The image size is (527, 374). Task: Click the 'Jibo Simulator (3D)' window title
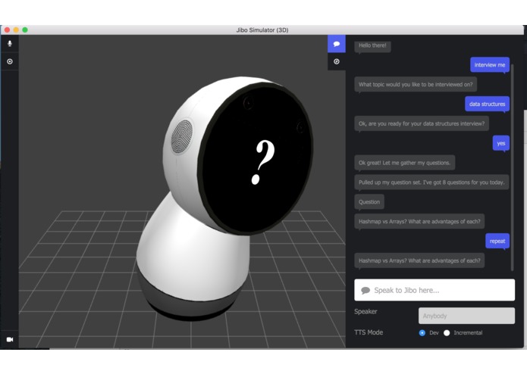(x=262, y=30)
